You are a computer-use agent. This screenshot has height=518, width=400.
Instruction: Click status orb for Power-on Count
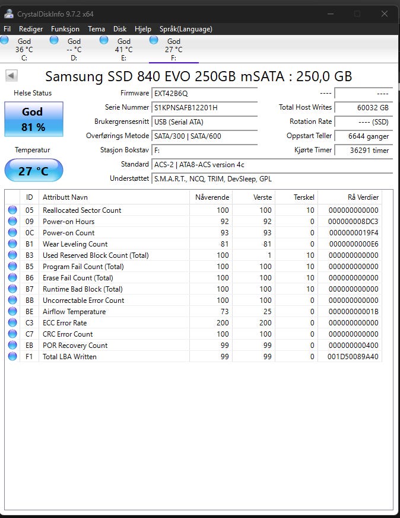tap(12, 232)
